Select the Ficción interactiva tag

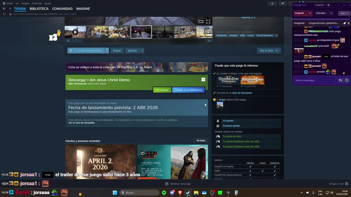[265, 35]
